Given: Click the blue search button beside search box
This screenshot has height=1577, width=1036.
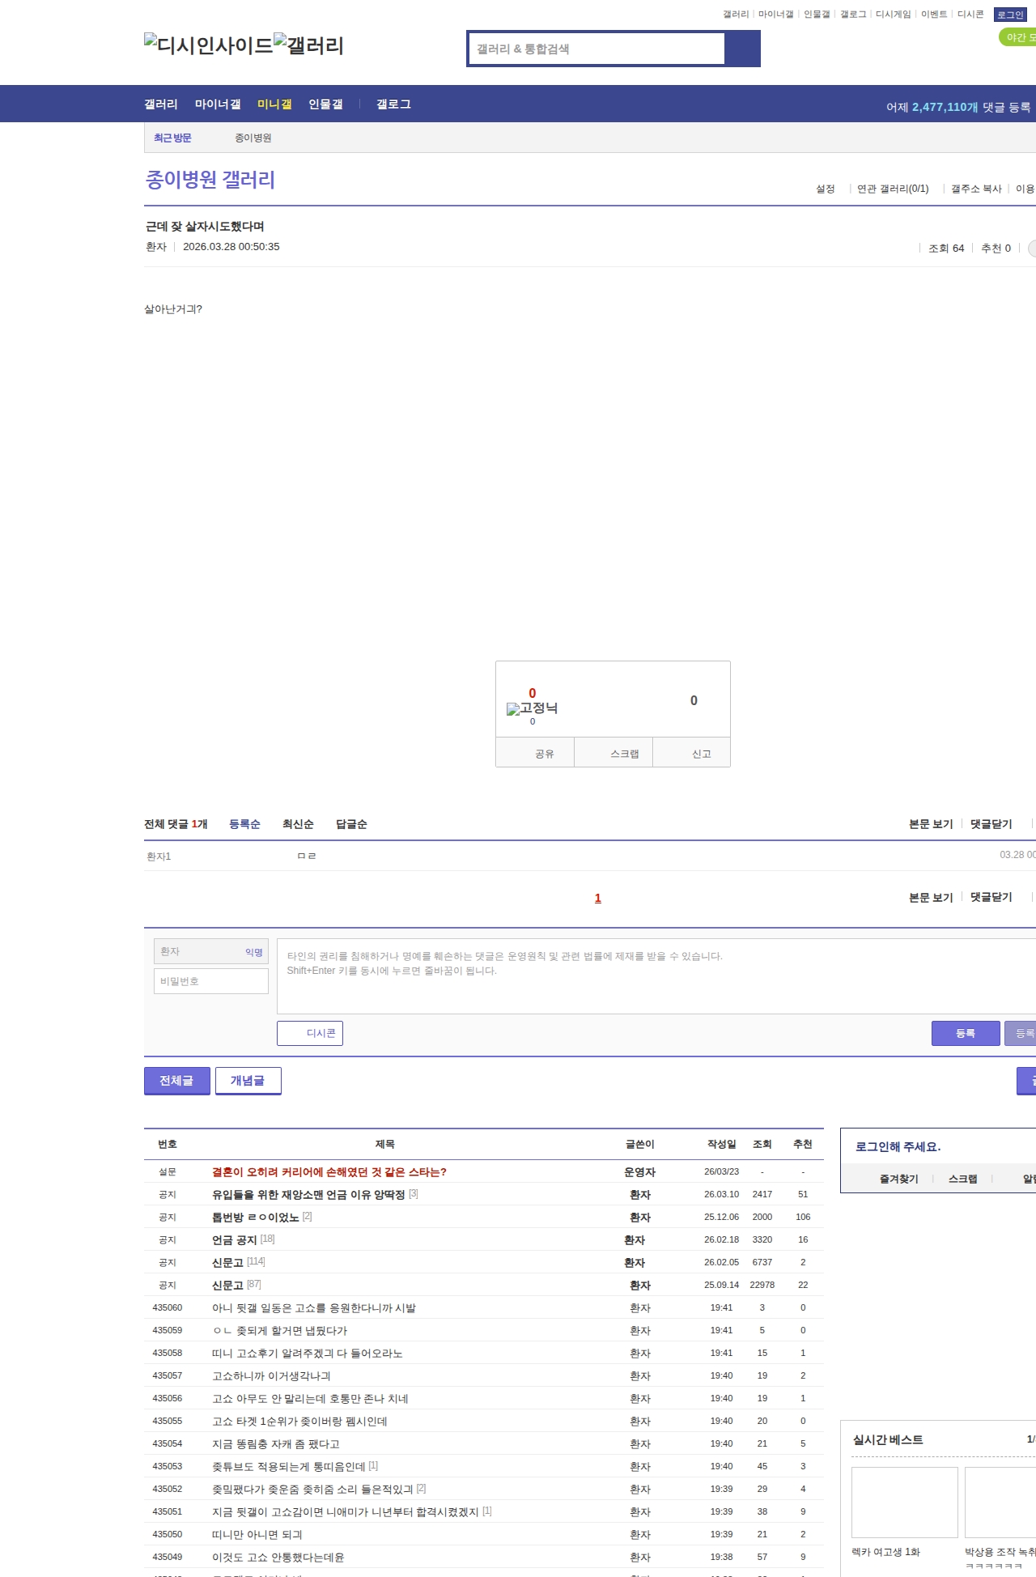Looking at the screenshot, I should pyautogui.click(x=742, y=49).
